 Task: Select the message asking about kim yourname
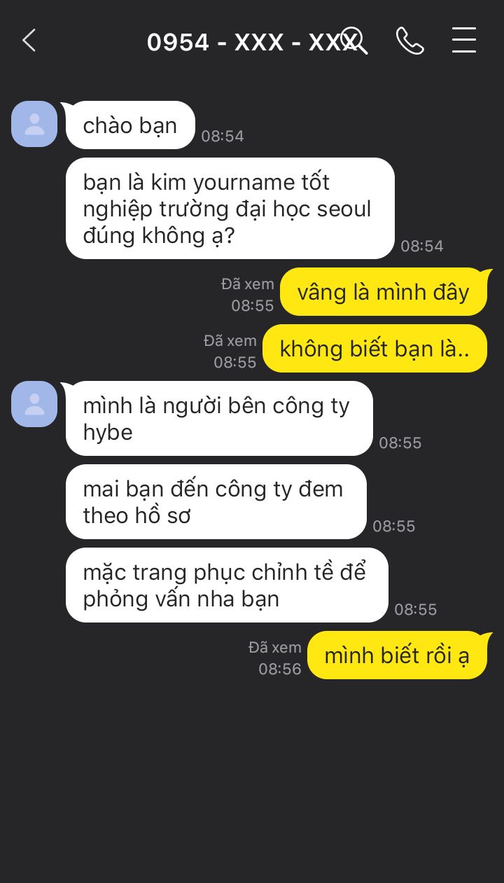[230, 209]
